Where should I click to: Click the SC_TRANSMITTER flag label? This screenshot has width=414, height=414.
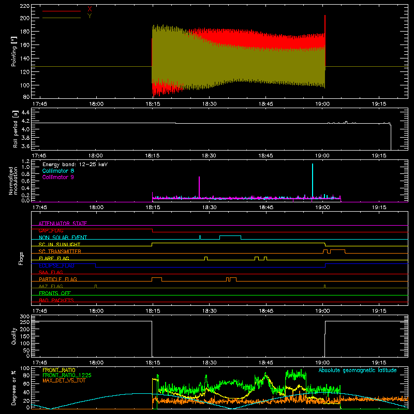[x=60, y=251]
